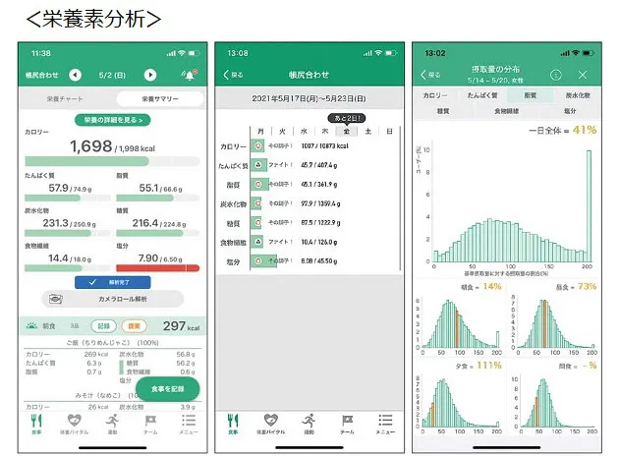Tap the camera roll icon beside カメラロール解析

[56, 299]
